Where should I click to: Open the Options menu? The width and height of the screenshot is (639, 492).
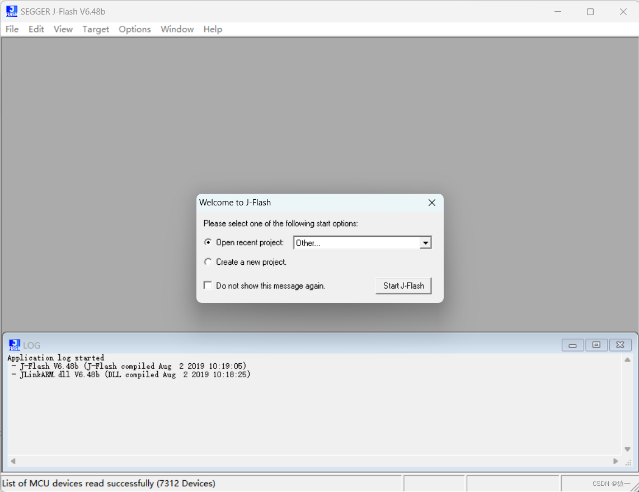click(135, 29)
